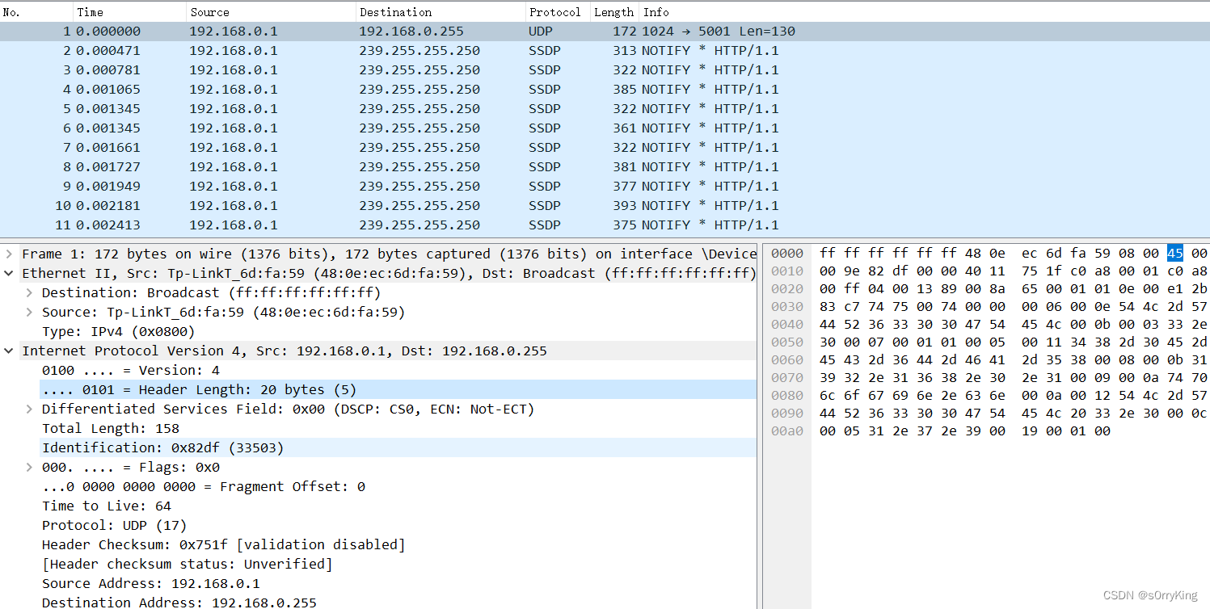Screen dimensions: 1210x609
Task: Select packet 4 with length 385
Action: 605,90
